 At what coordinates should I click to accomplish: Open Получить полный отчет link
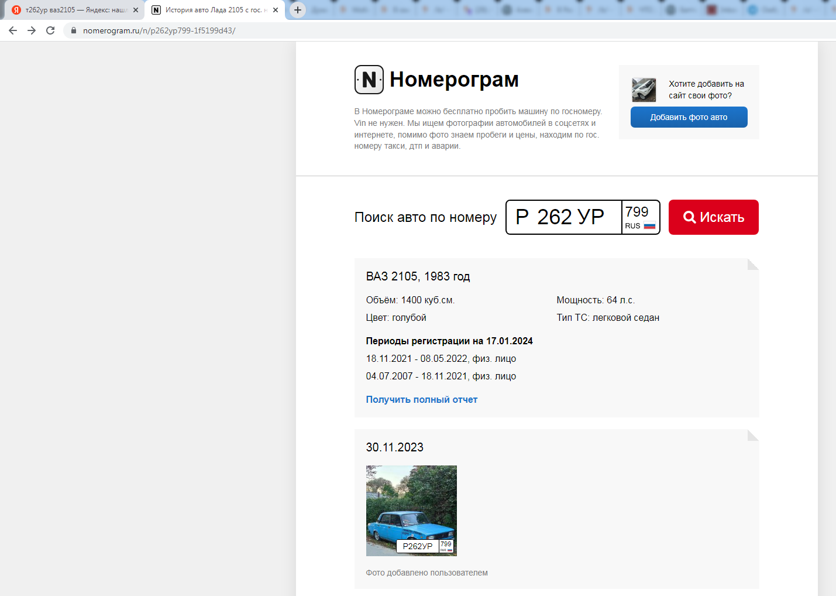422,399
